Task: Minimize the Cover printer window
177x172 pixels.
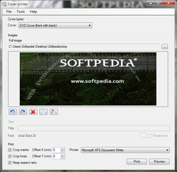Action: (151, 3)
